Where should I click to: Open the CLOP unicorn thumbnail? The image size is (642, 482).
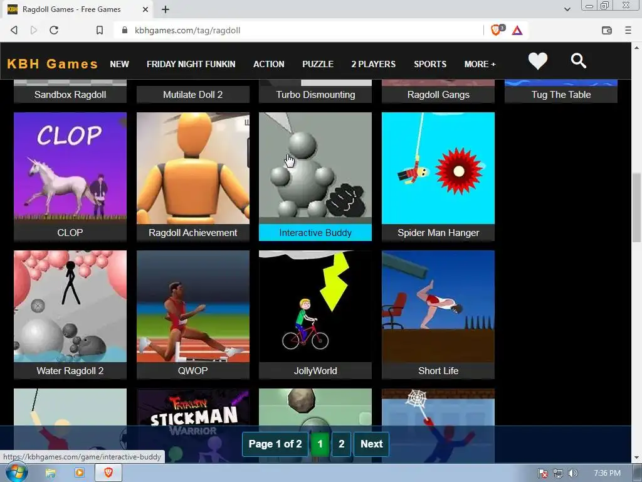coord(70,168)
